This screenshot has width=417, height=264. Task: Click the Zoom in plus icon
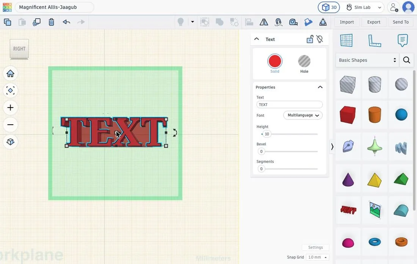10,108
